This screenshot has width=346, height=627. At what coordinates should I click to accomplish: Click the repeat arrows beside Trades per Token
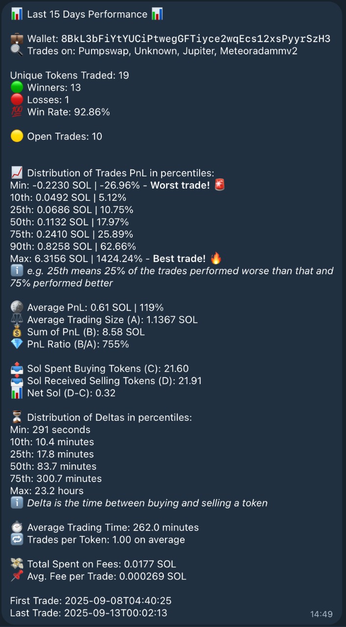(17, 540)
